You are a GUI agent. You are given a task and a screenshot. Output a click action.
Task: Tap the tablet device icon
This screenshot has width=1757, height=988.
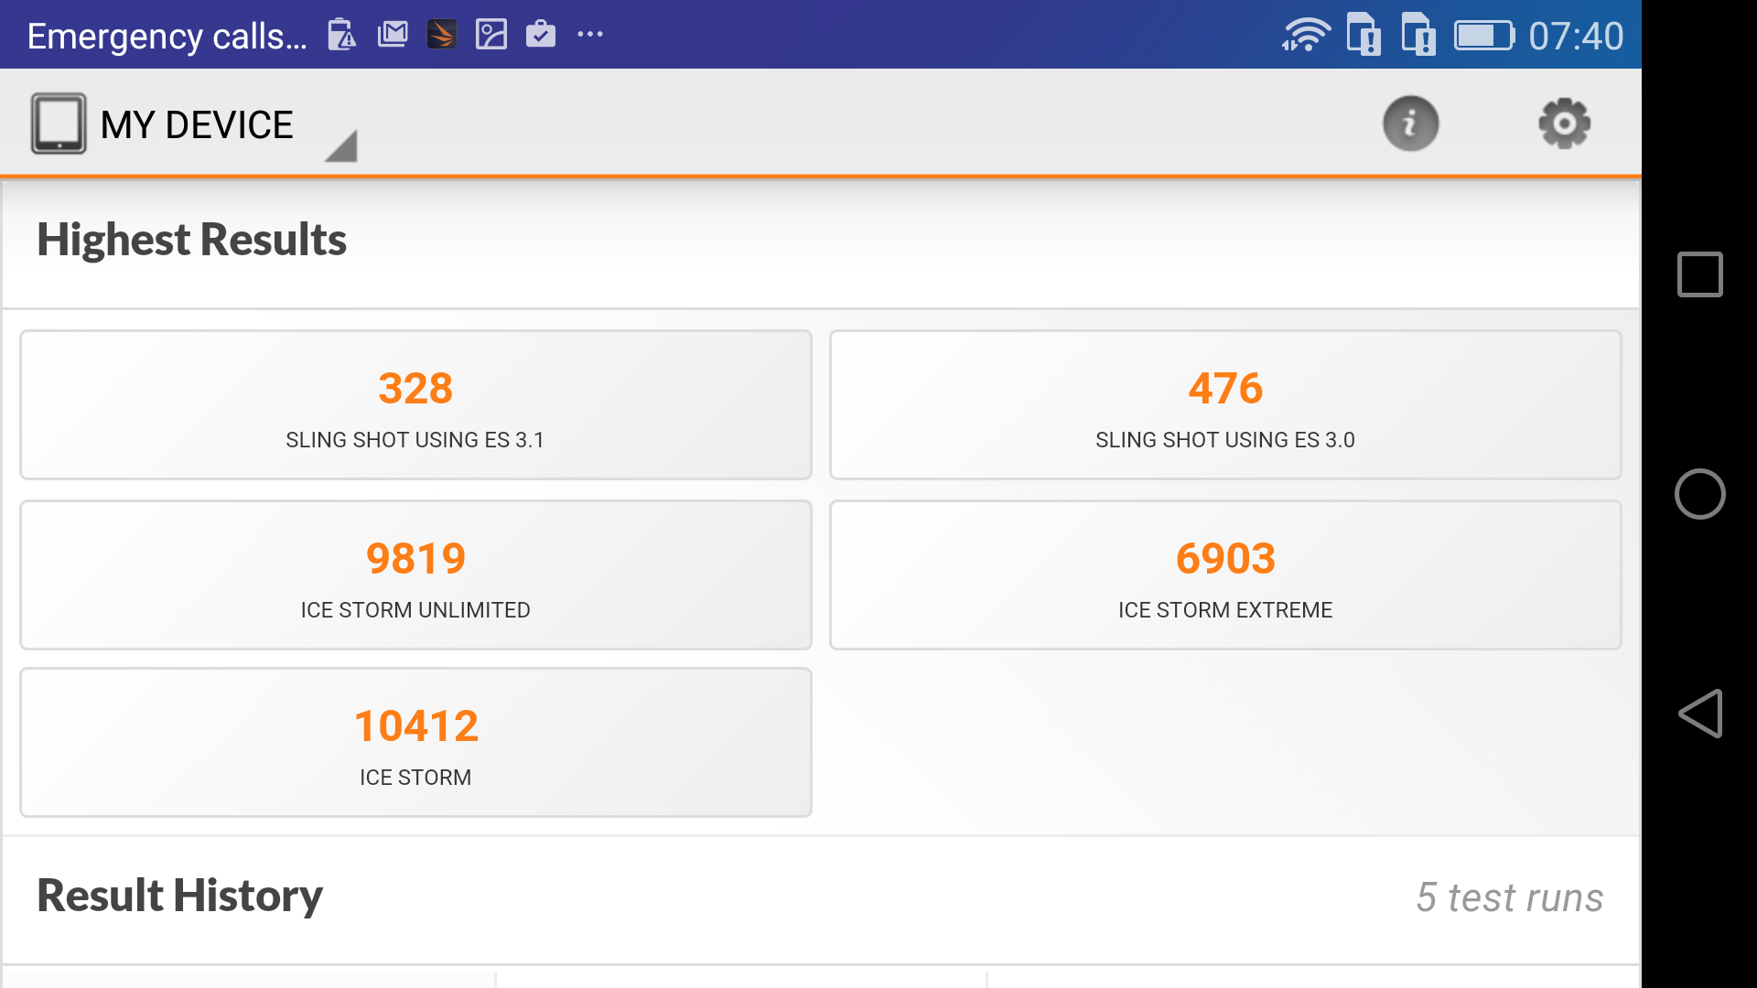point(59,123)
